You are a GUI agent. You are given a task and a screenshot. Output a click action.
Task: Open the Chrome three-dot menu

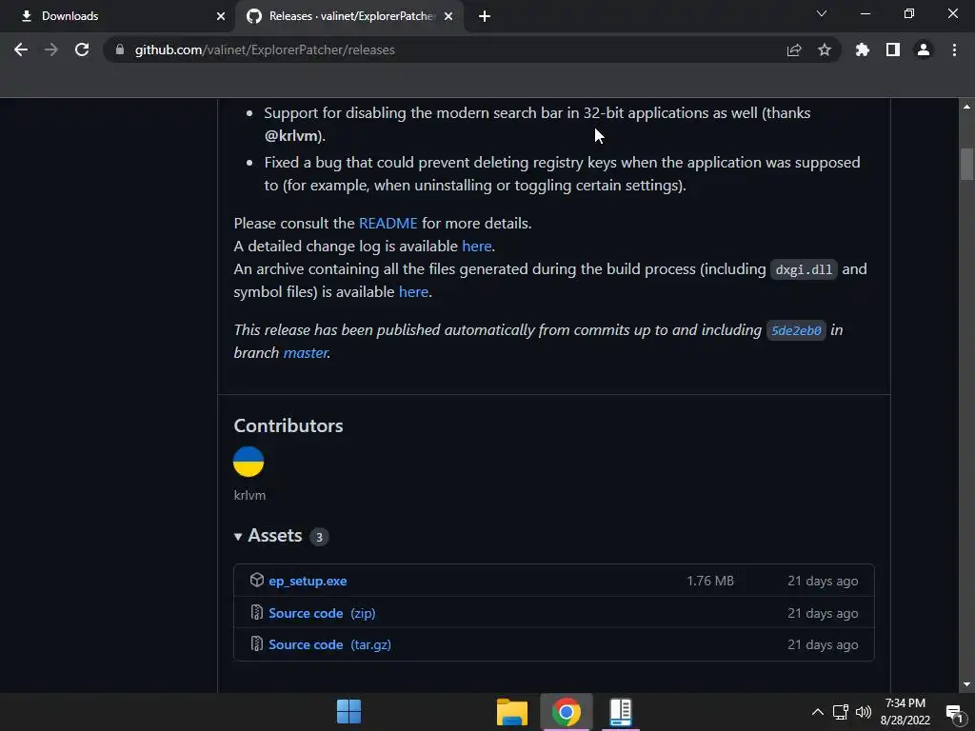954,49
